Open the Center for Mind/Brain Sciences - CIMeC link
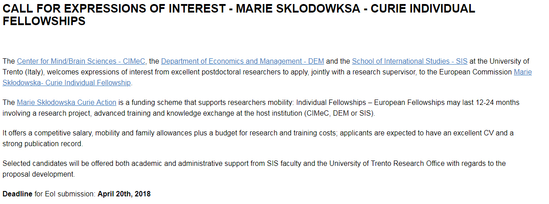The height and width of the screenshot is (204, 549). tap(81, 61)
